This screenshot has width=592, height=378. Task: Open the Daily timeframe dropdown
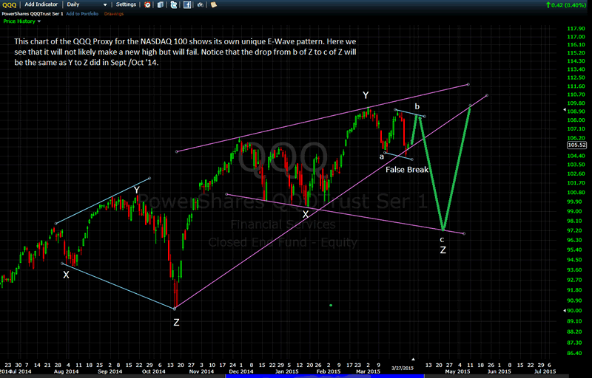87,4
